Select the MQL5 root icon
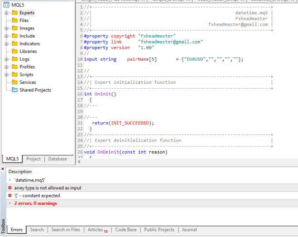Screen dimensions: 298x237 (x=6, y=5)
